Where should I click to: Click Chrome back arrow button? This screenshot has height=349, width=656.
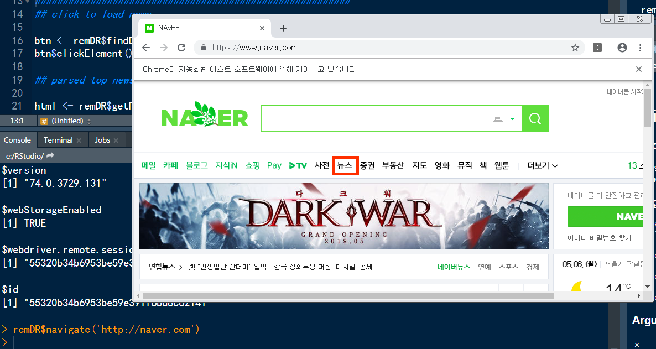(146, 48)
